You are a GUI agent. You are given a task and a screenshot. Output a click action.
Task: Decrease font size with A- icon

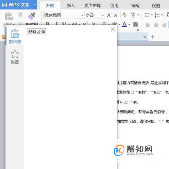tap(116, 15)
